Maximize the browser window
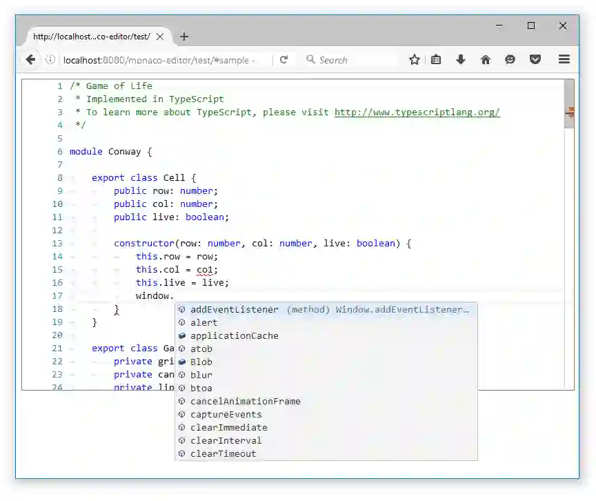 [531, 26]
